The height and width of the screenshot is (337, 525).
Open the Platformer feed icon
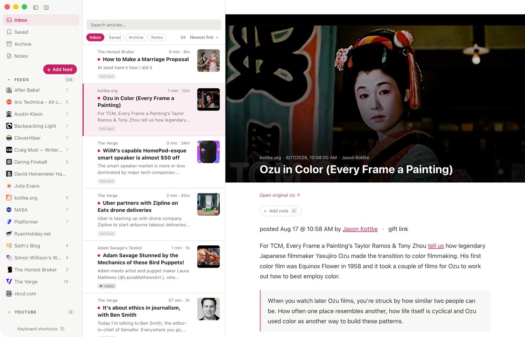point(9,222)
